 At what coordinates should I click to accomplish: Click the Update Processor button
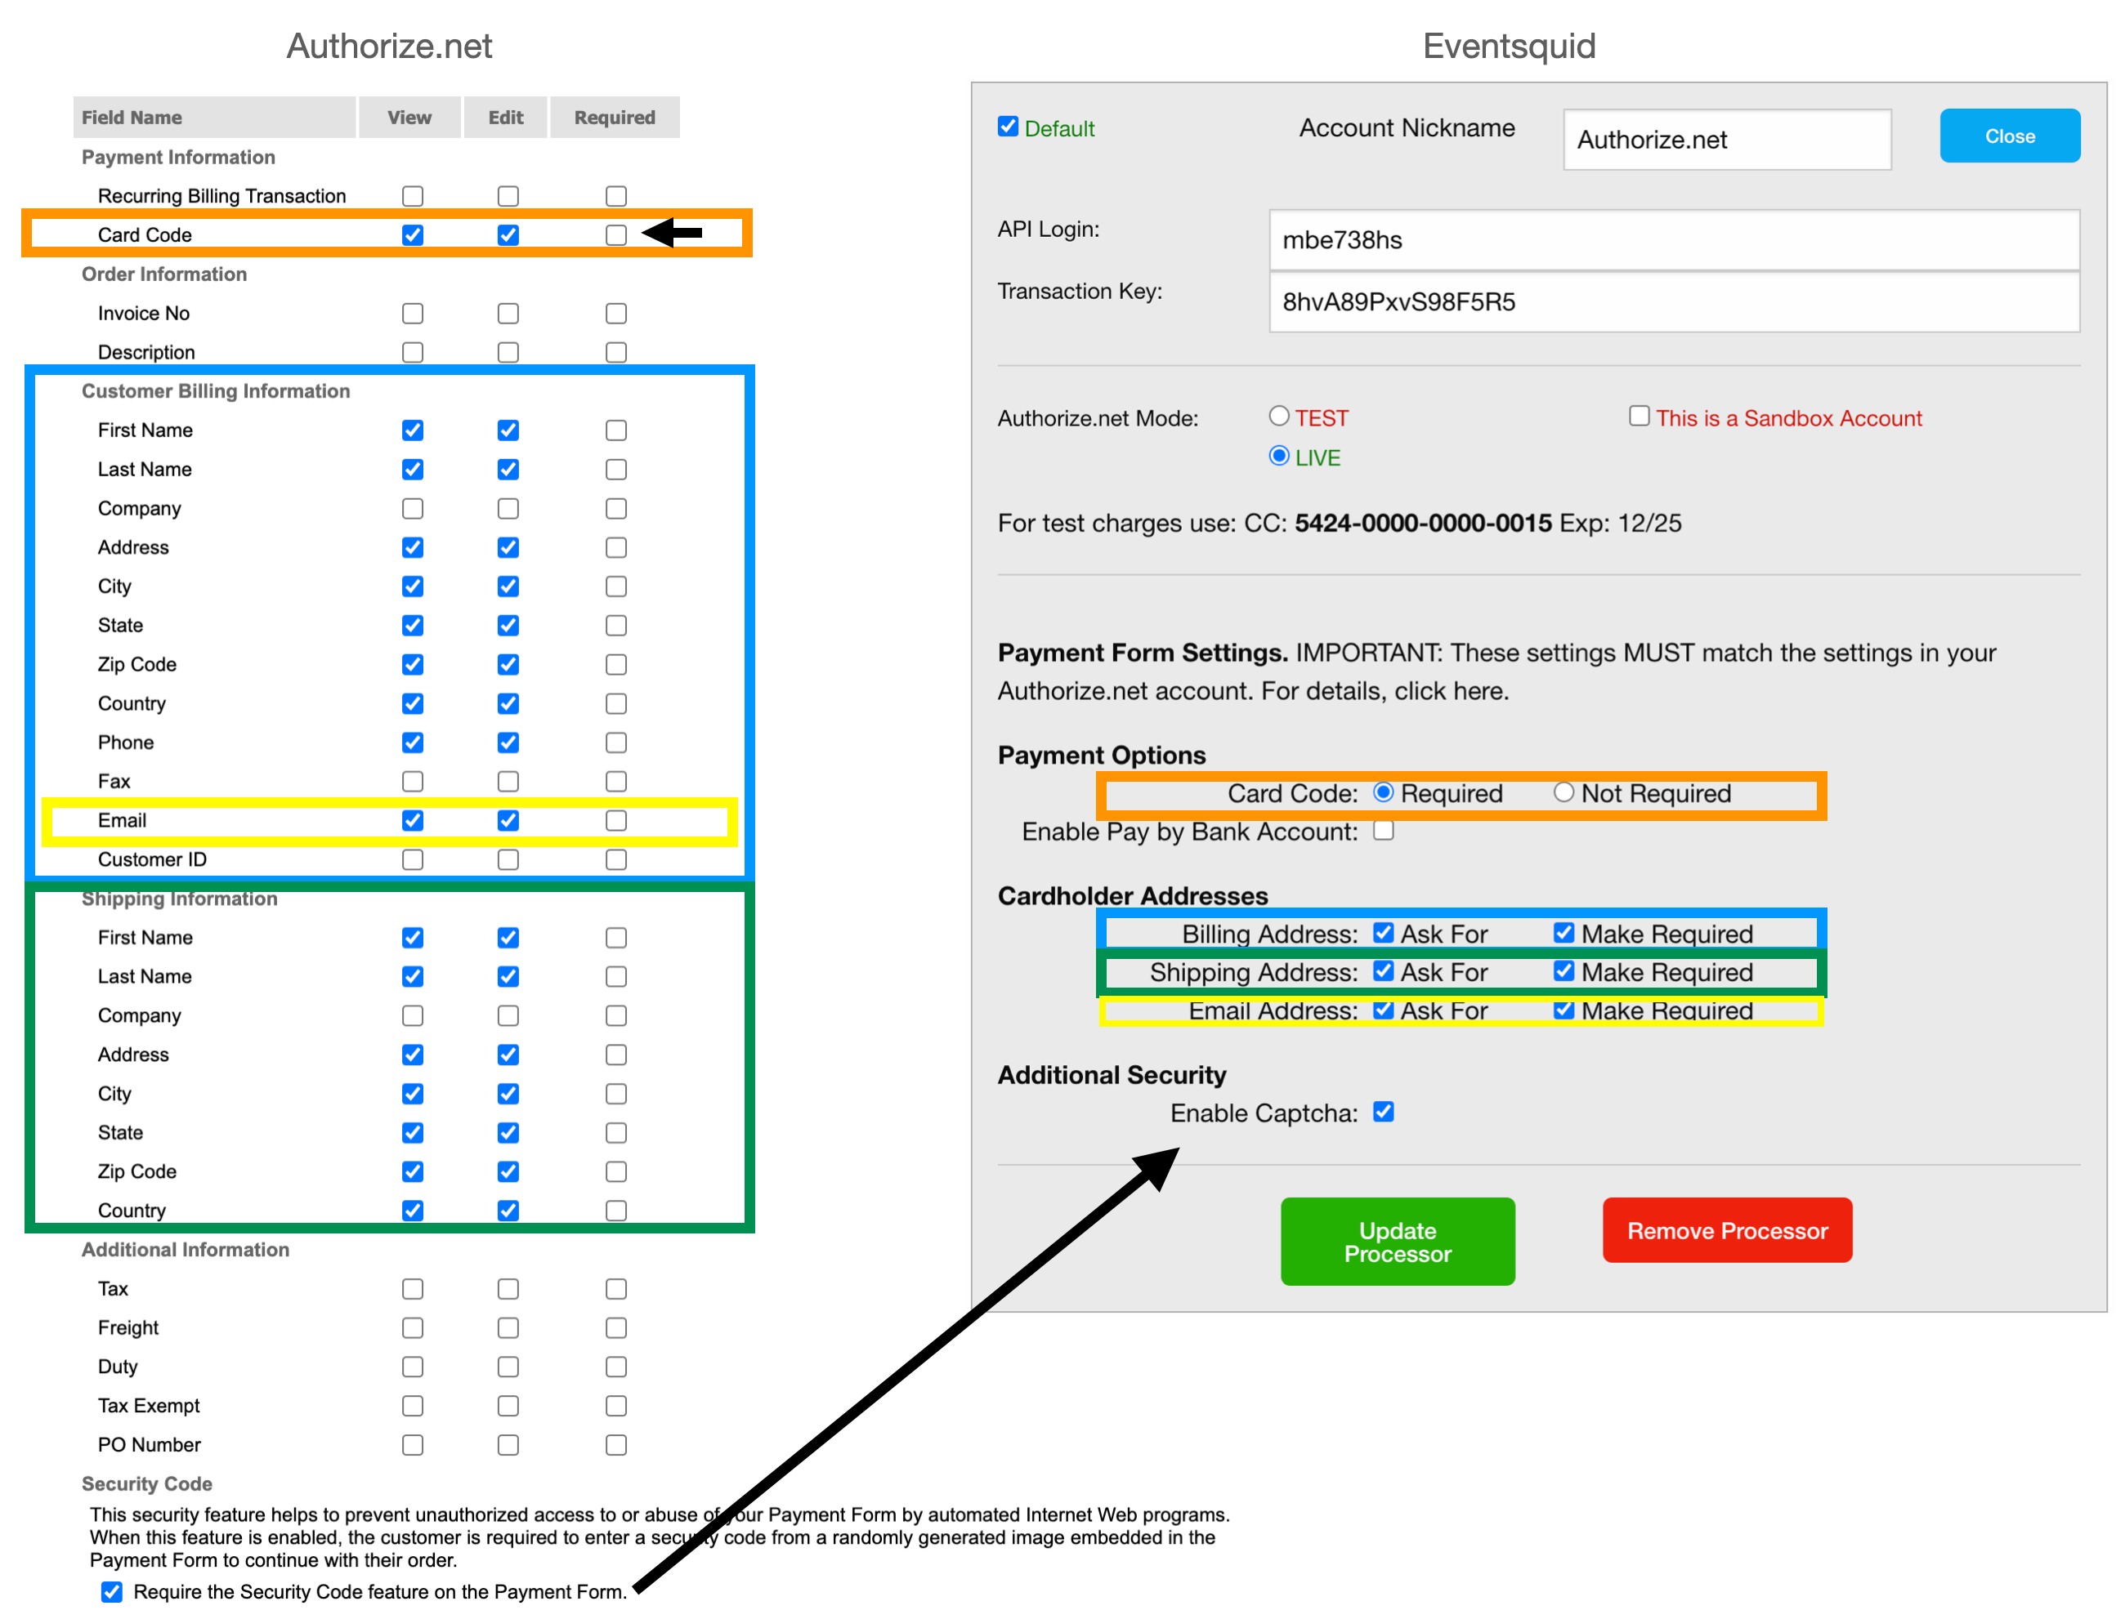coord(1397,1242)
